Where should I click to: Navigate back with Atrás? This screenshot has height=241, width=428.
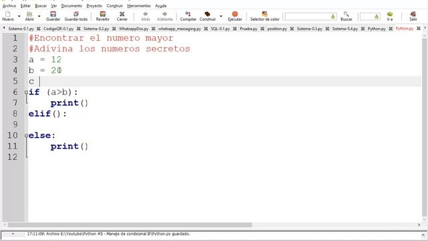145,16
